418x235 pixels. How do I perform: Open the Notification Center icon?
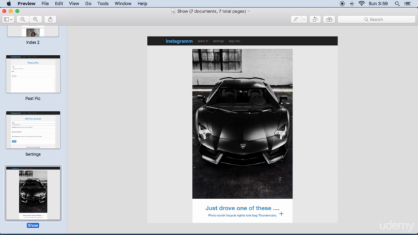point(408,3)
